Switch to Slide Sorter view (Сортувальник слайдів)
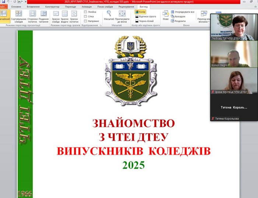 [x=18, y=16]
